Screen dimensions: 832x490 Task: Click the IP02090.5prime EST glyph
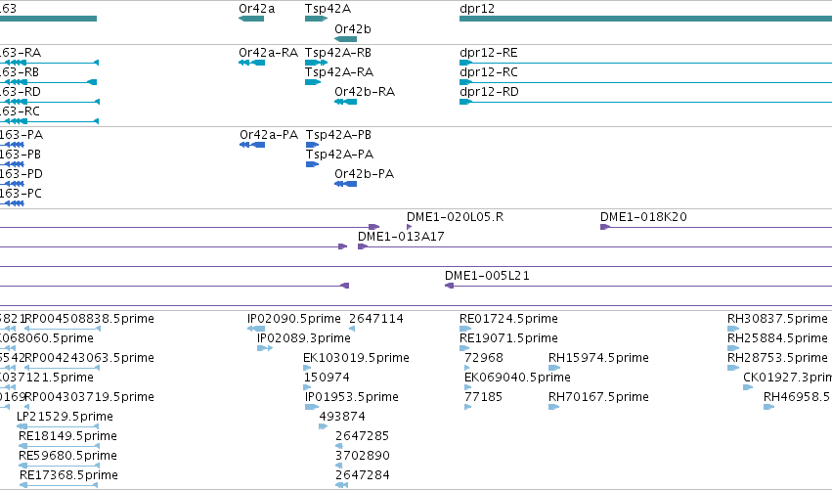[x=256, y=329]
